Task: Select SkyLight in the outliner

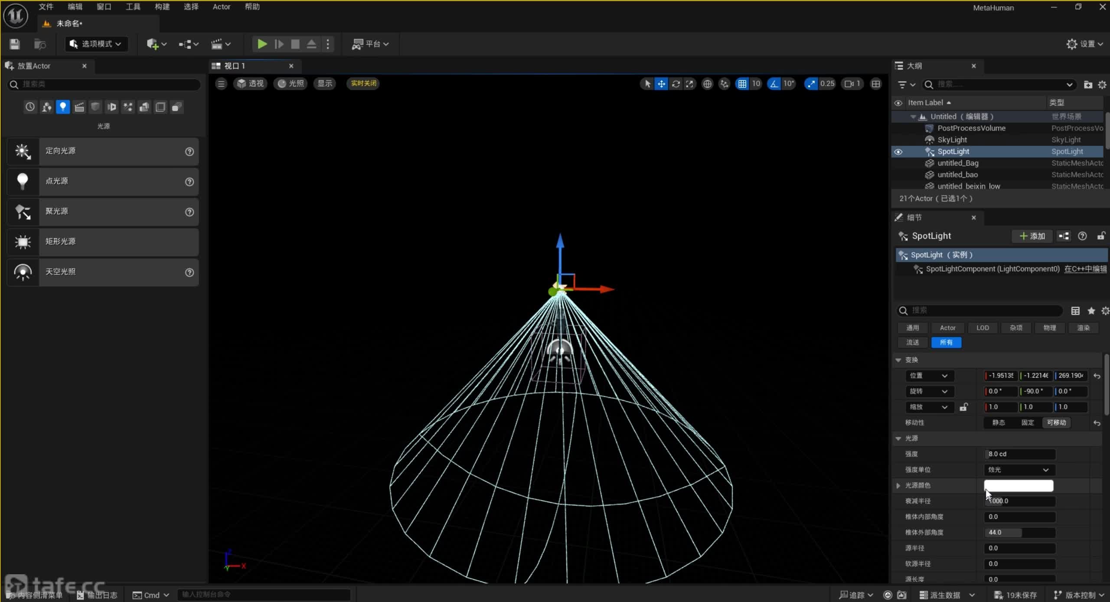Action: click(x=952, y=140)
